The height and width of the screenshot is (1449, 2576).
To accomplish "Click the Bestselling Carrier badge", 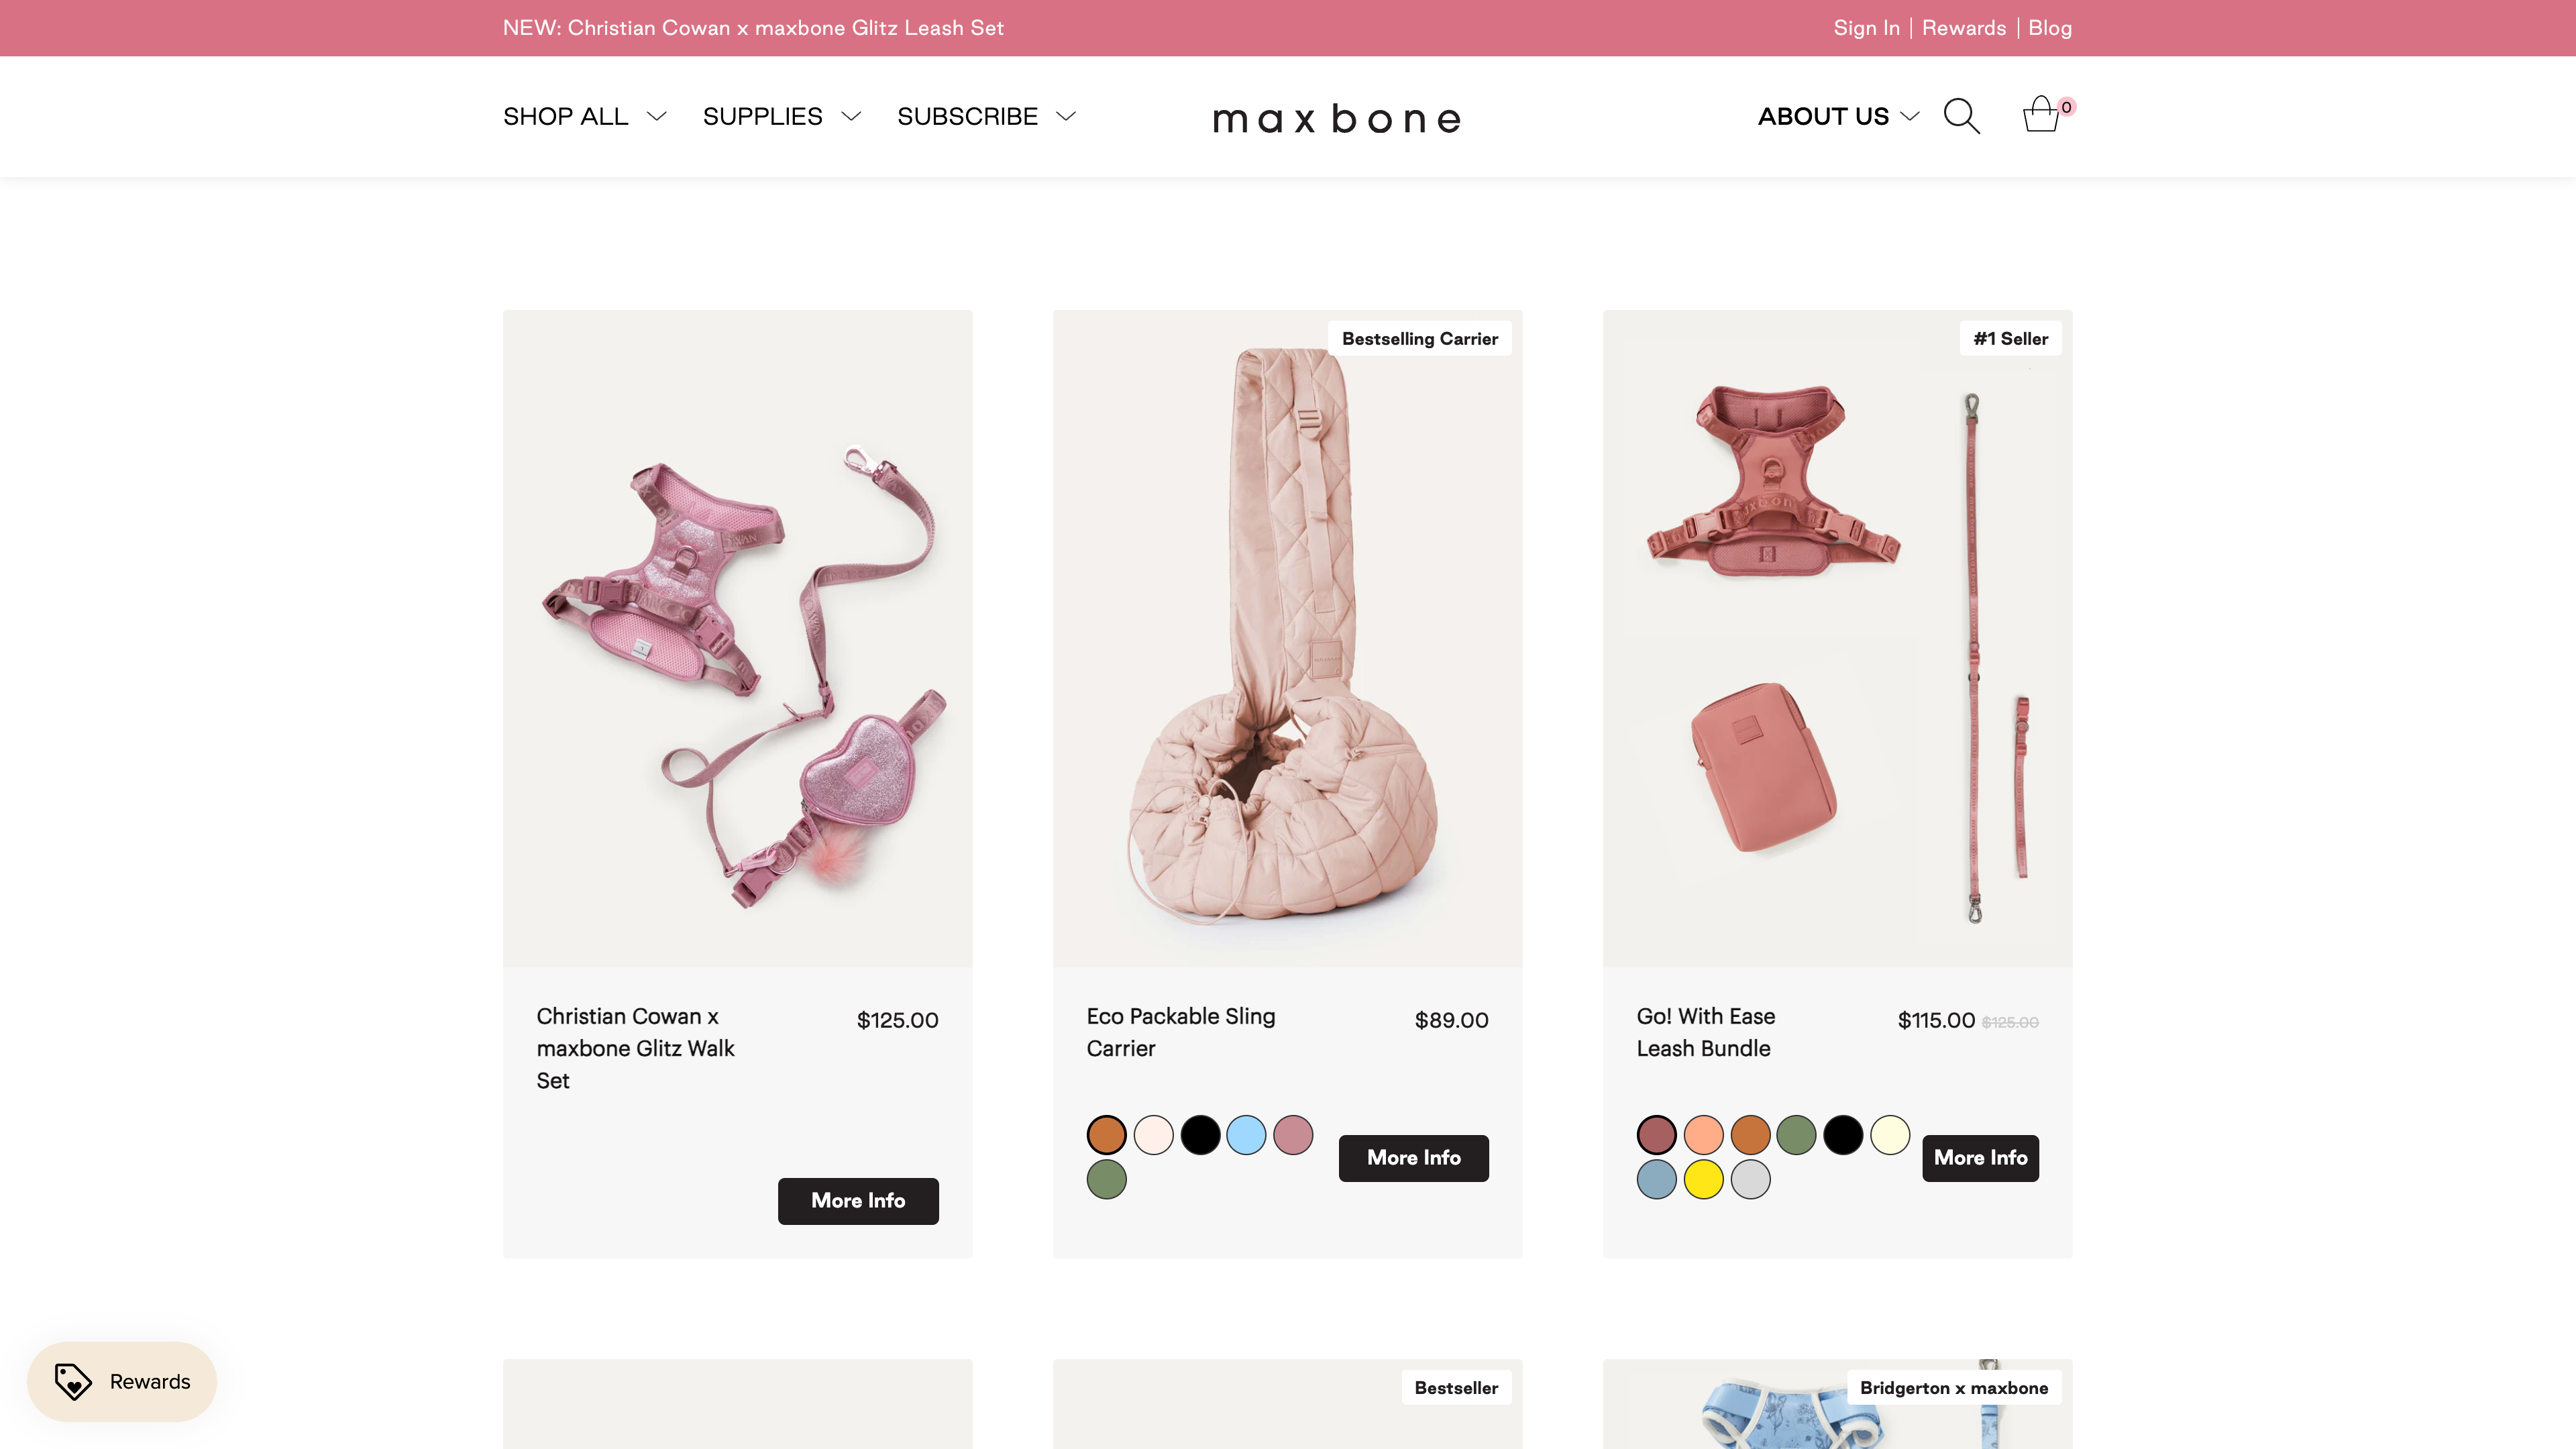I will pos(1420,338).
